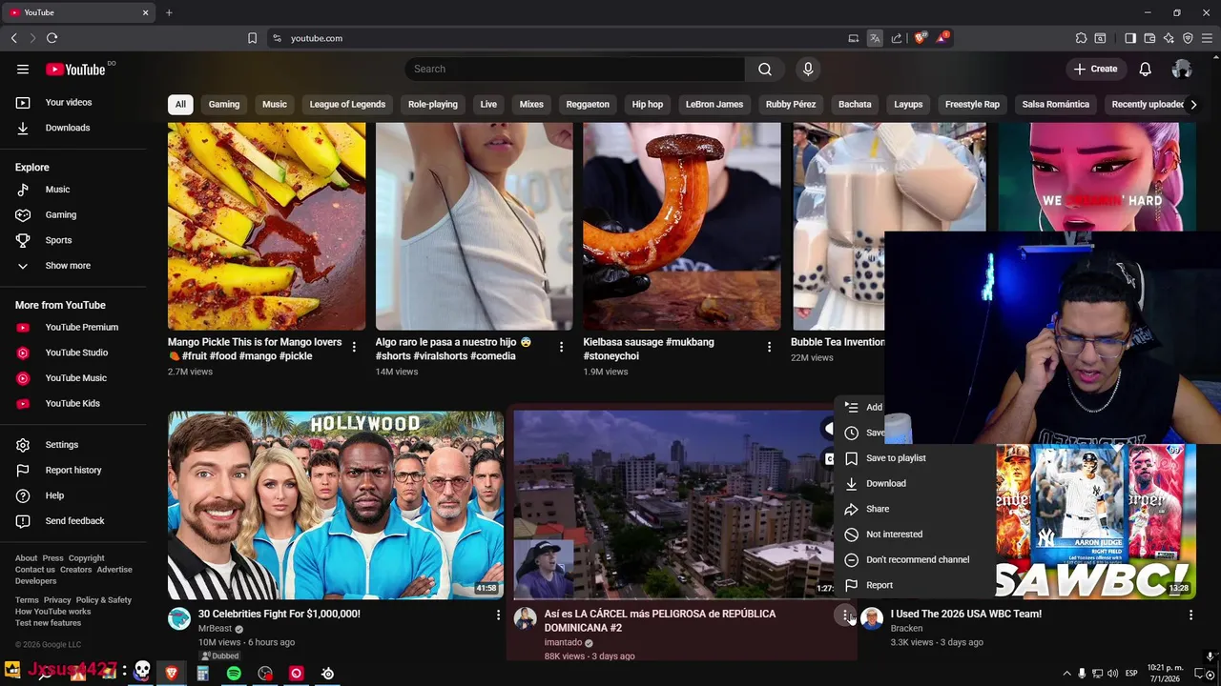Open options for Mango Pickle short
Image resolution: width=1221 pixels, height=686 pixels.
click(354, 347)
